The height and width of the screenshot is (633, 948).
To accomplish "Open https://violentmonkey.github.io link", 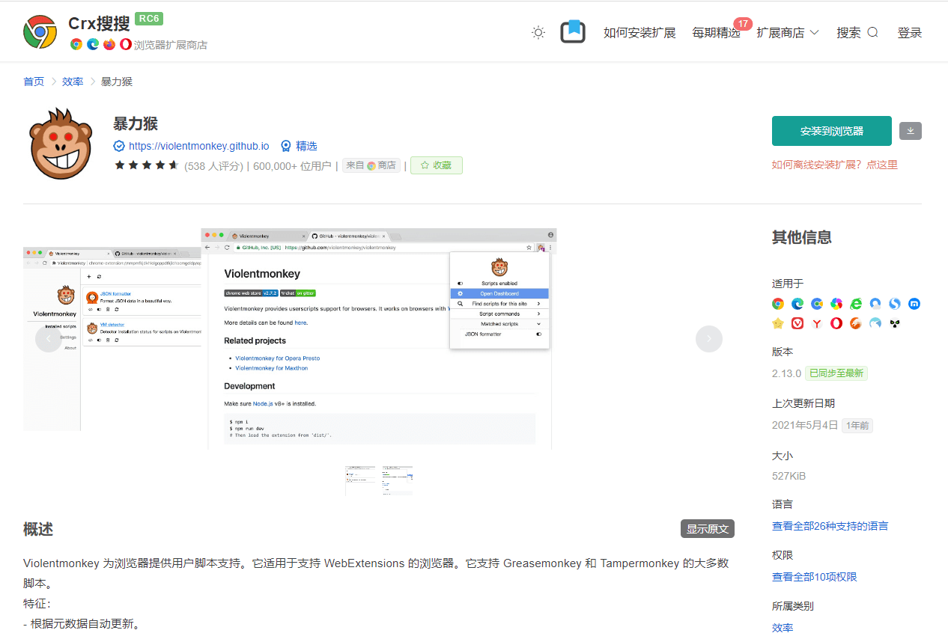I will [198, 146].
